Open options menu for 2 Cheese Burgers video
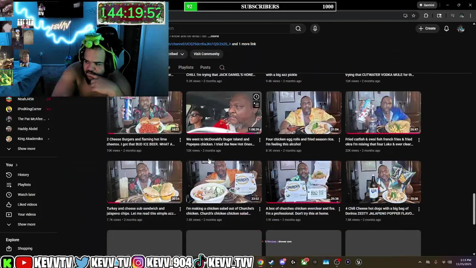 point(180,140)
